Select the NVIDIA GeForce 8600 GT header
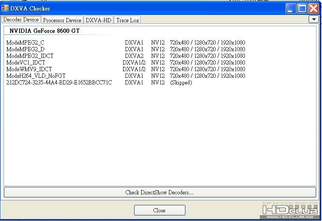 coord(44,31)
